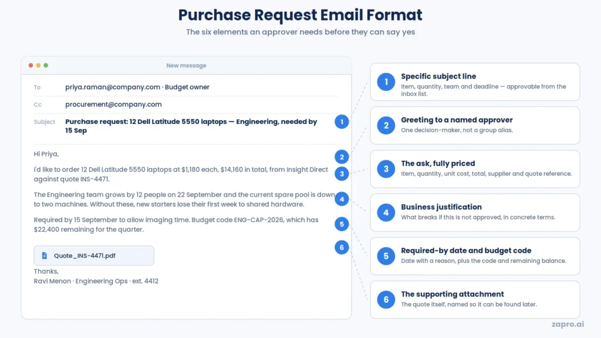Click badge 5 beside 'Required-by date and budget code'
The height and width of the screenshot is (338, 601).
386,256
